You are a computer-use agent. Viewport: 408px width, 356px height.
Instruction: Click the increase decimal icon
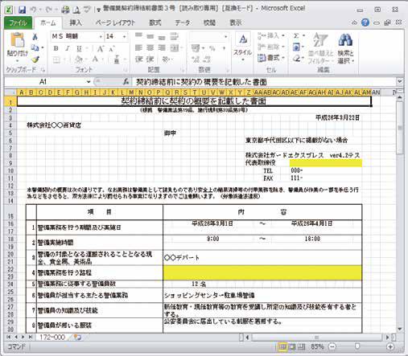pos(196,59)
